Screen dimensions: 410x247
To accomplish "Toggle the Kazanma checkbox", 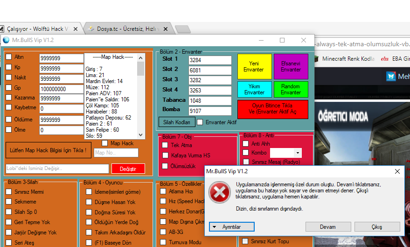I will pos(8,97).
